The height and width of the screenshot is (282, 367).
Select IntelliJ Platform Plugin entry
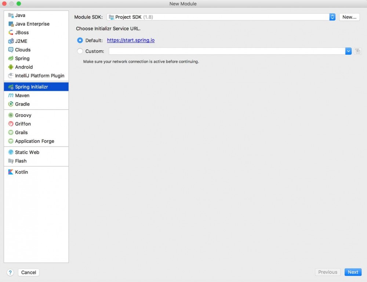point(36,76)
